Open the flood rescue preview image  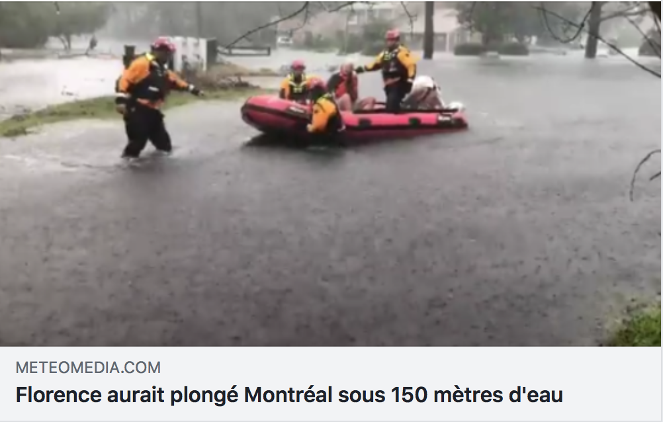tap(331, 174)
